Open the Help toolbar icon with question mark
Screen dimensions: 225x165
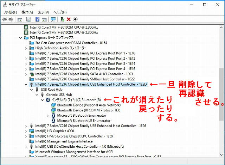pyautogui.click(x=38, y=19)
